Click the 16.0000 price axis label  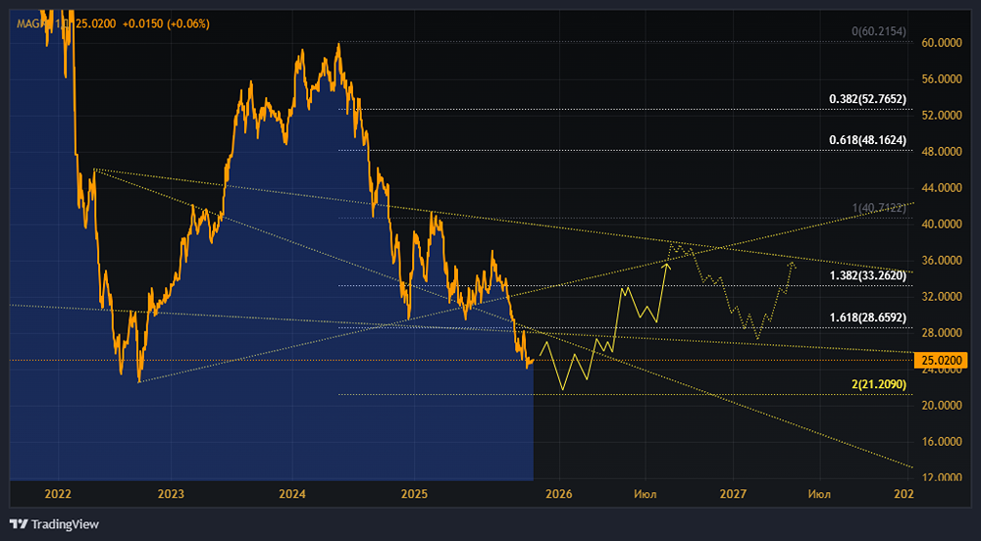point(942,441)
